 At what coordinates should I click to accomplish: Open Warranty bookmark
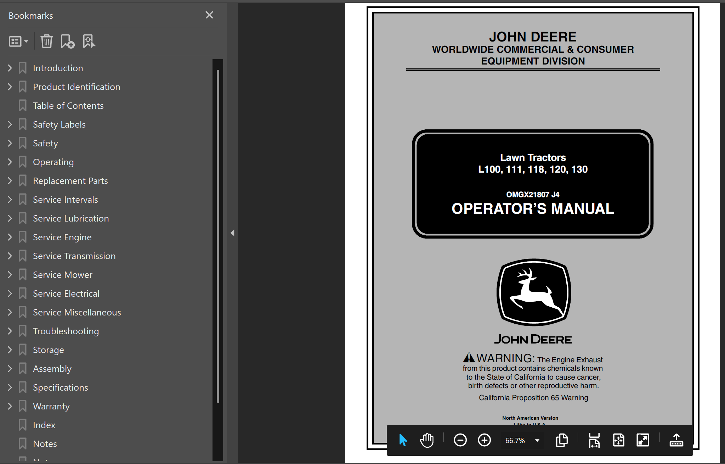pyautogui.click(x=51, y=406)
